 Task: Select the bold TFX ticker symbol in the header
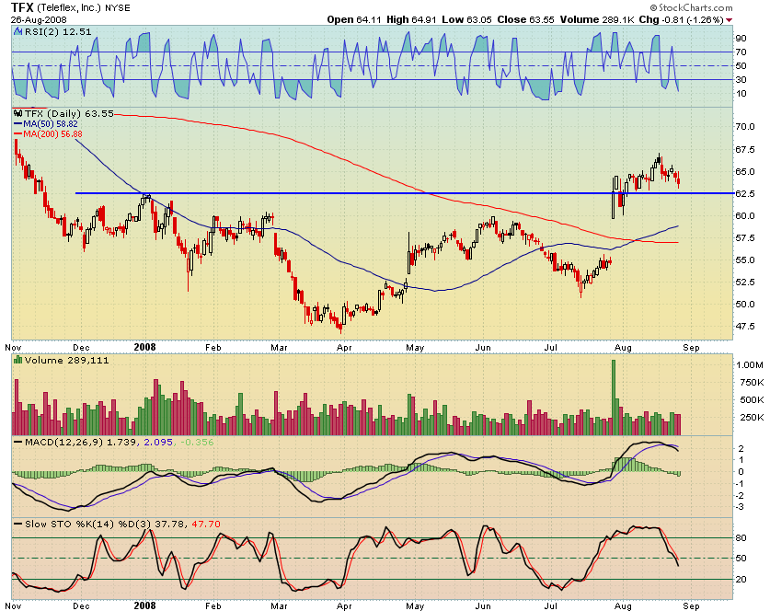pyautogui.click(x=22, y=8)
